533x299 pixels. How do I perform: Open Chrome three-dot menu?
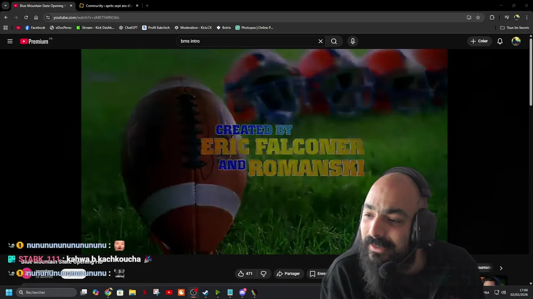[x=527, y=17]
